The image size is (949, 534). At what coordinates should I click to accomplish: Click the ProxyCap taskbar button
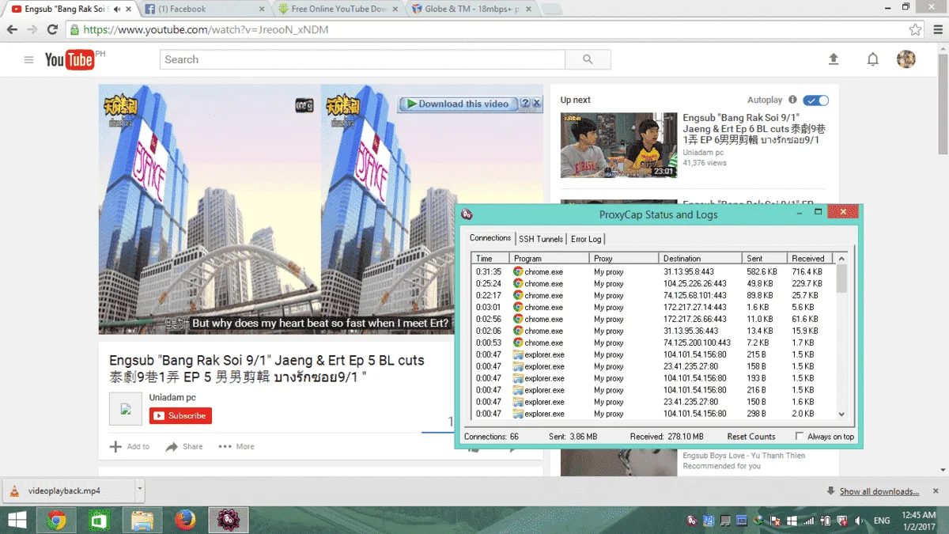(x=229, y=520)
